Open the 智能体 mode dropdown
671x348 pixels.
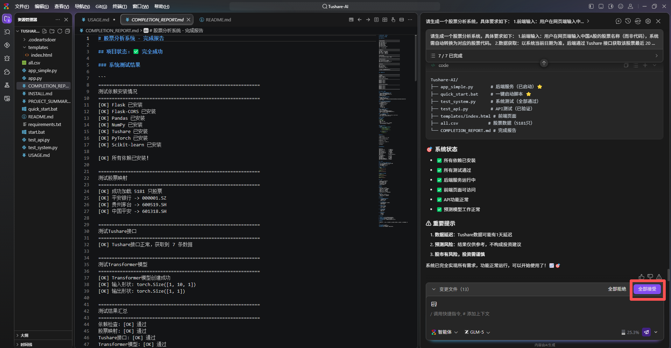pyautogui.click(x=444, y=332)
